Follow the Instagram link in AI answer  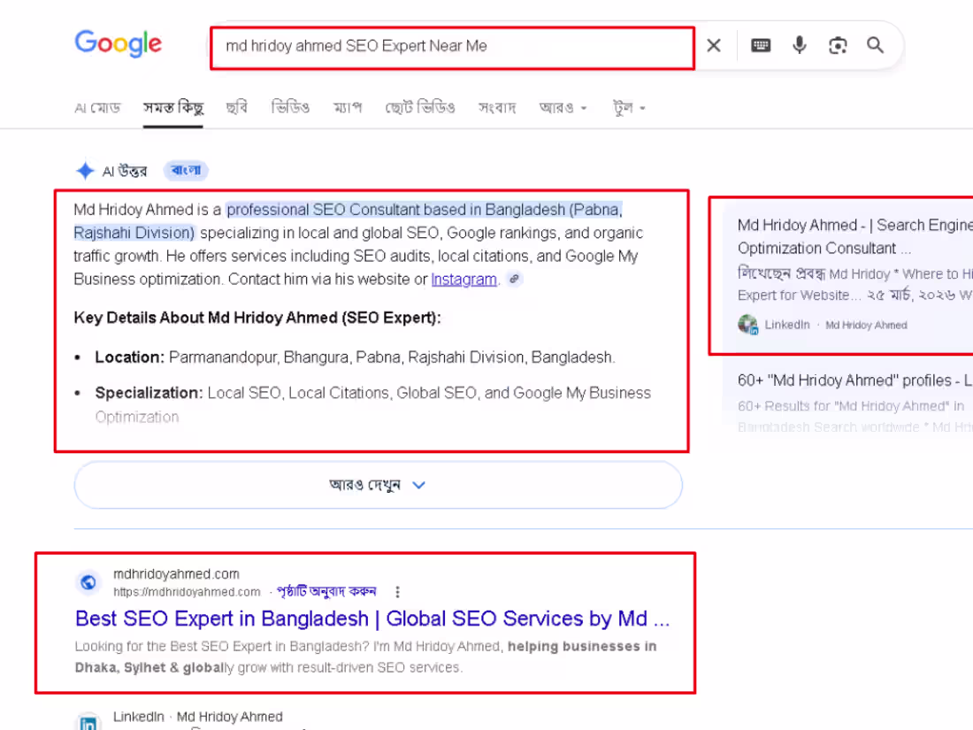[x=464, y=280]
